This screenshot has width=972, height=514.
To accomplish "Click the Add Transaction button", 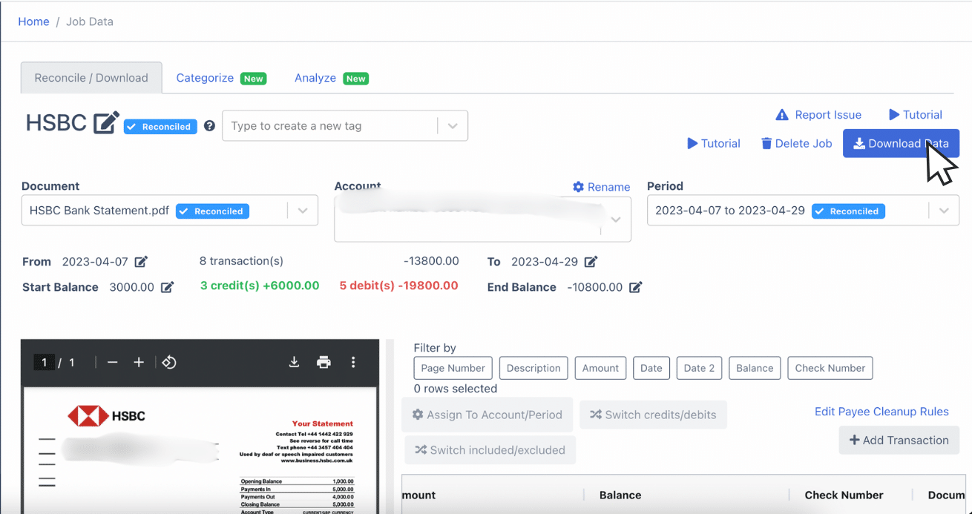I will click(899, 440).
